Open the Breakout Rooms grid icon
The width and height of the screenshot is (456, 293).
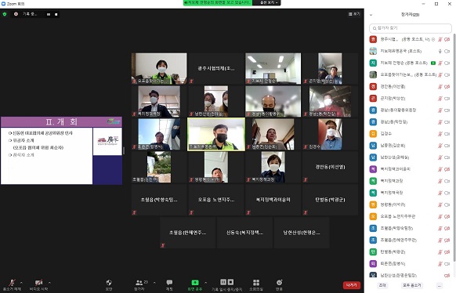tap(256, 282)
